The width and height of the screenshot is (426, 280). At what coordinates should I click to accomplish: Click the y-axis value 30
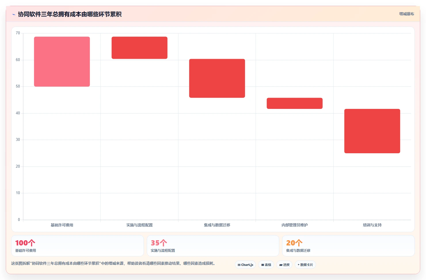[x=18, y=140]
